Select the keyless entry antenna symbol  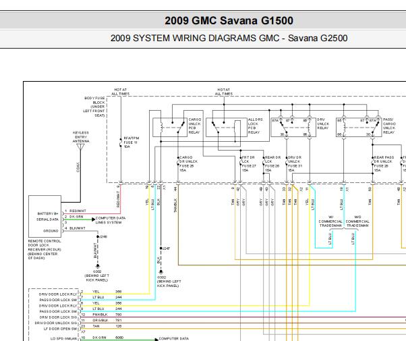[80, 147]
